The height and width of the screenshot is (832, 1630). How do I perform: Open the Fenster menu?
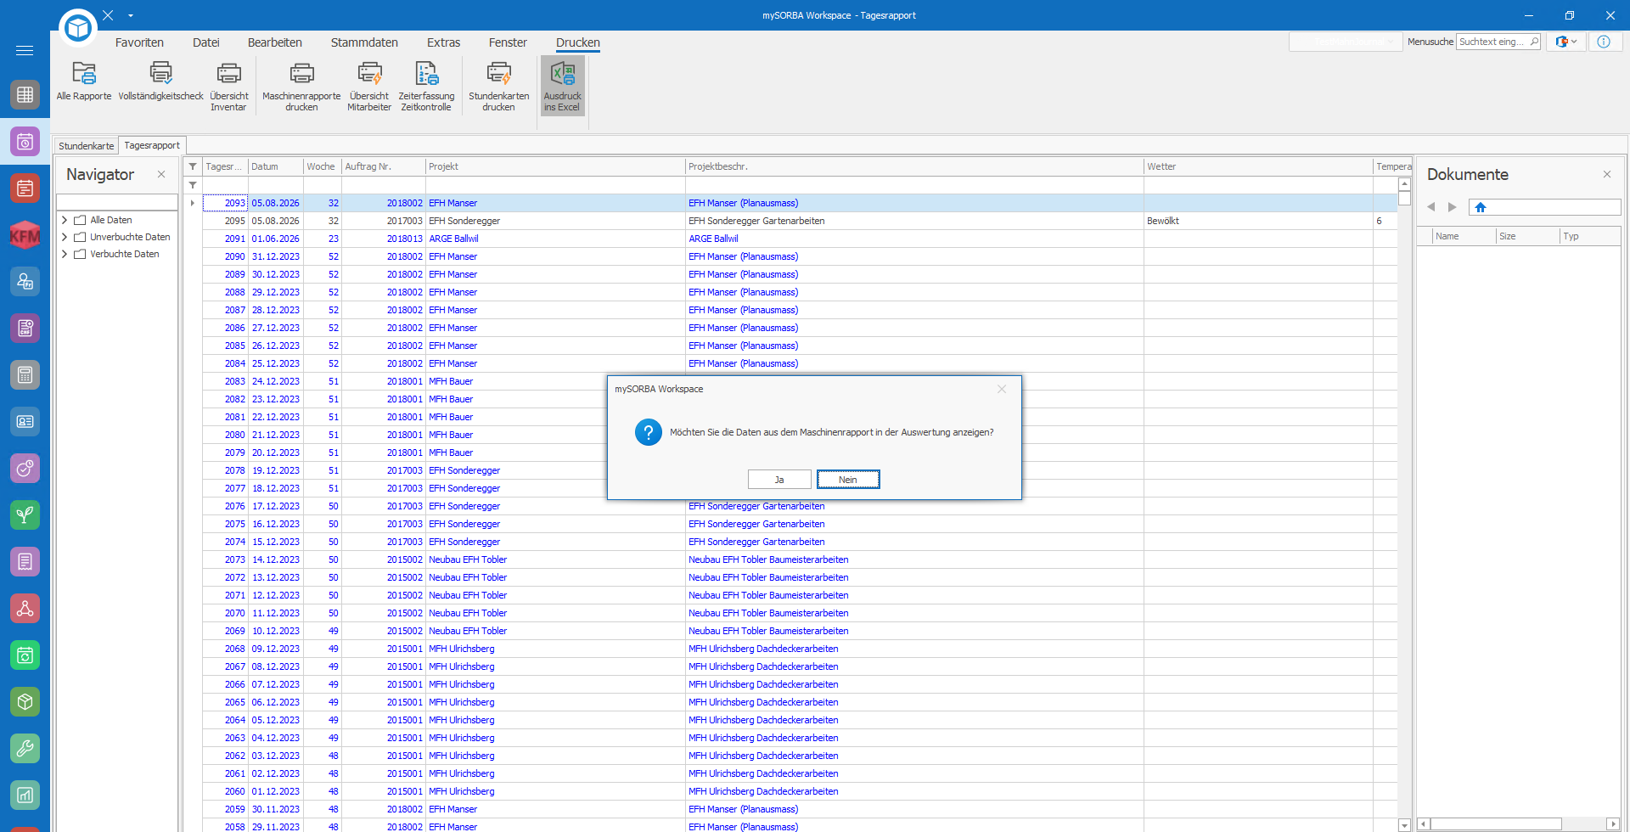[508, 42]
